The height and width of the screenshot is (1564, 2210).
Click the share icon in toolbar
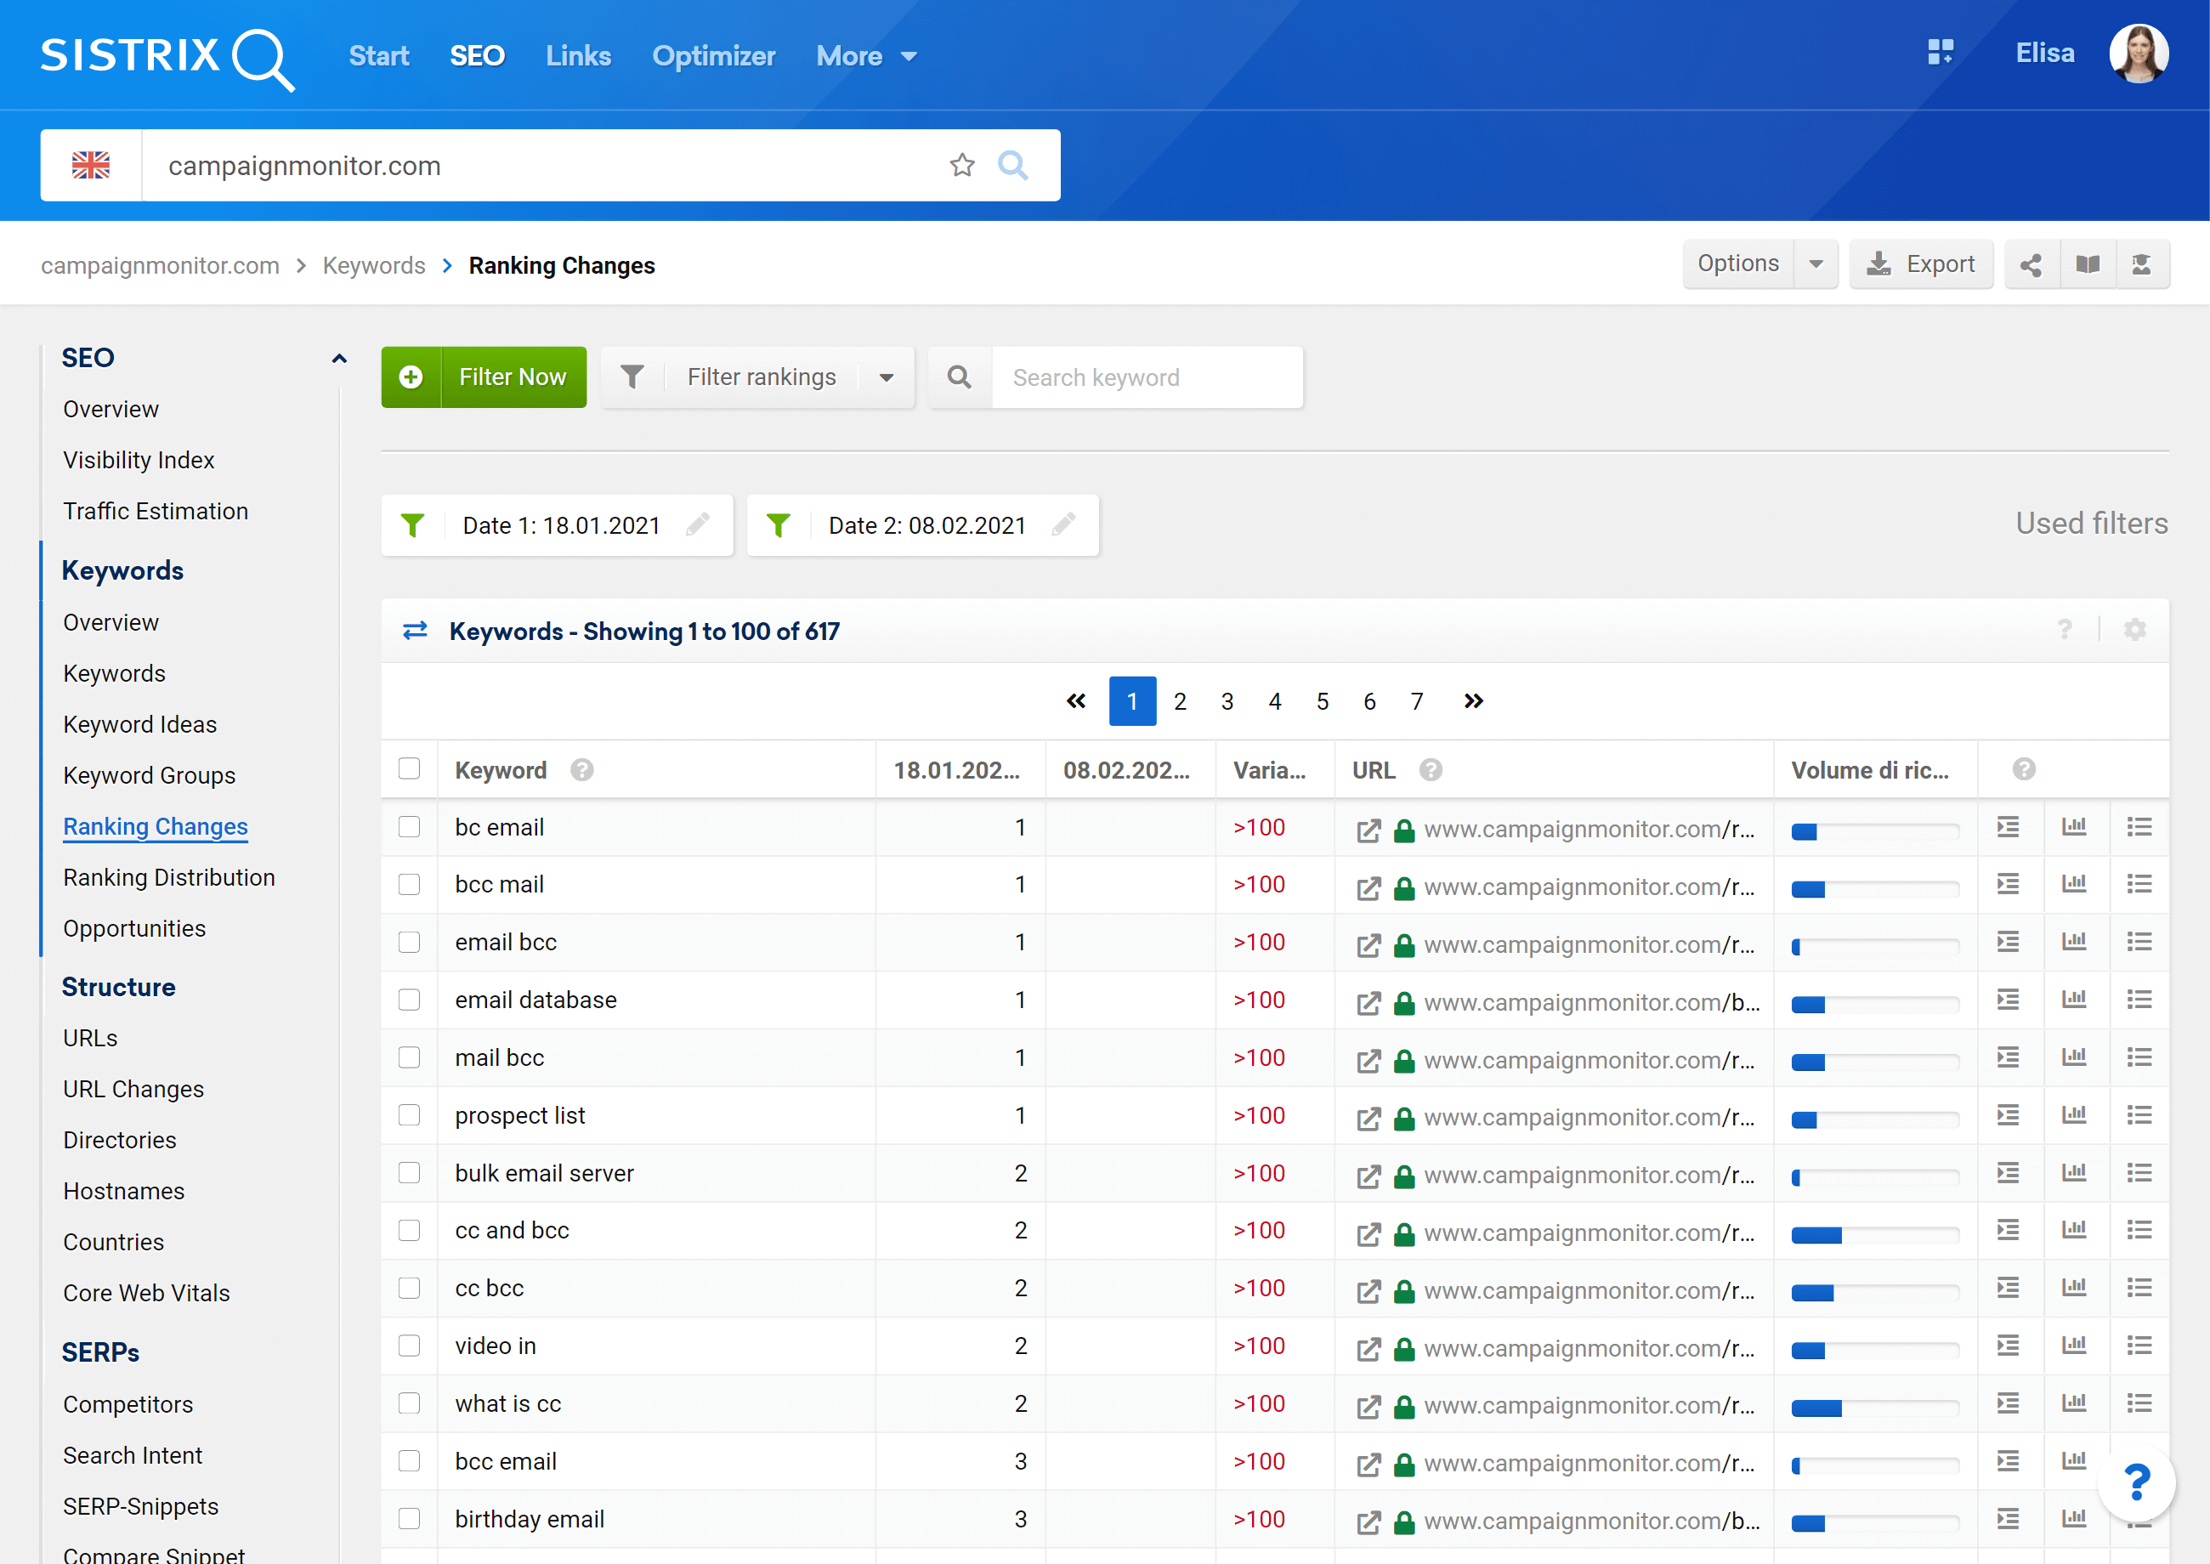point(2031,265)
